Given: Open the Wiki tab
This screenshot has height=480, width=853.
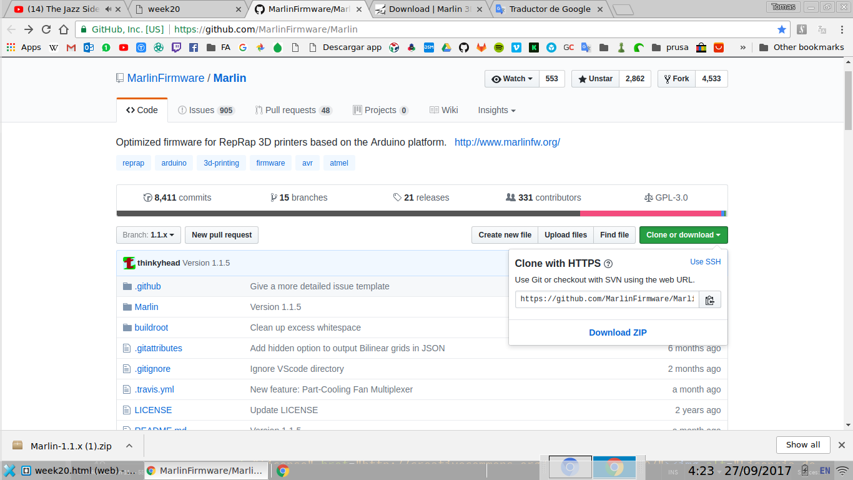Looking at the screenshot, I should tap(444, 110).
